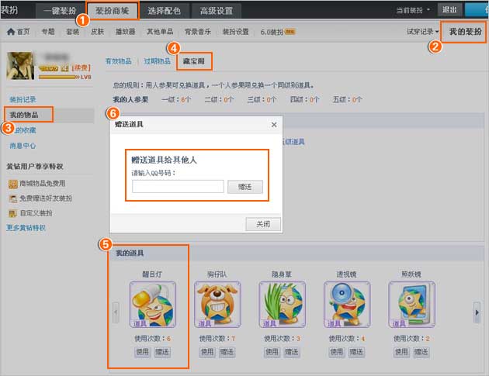This screenshot has width=489, height=376.
Task: Click the 狗仔队 dog item icon
Action: pyautogui.click(x=216, y=304)
